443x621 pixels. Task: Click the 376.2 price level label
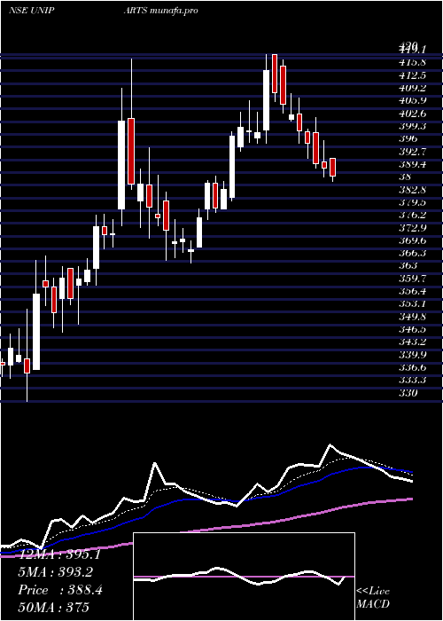(x=411, y=216)
